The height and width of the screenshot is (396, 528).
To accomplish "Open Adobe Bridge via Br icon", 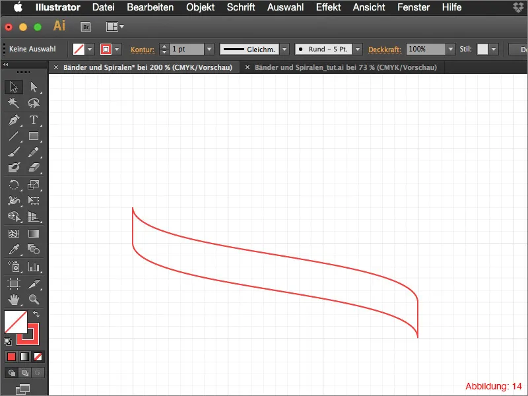I will 86,27.
